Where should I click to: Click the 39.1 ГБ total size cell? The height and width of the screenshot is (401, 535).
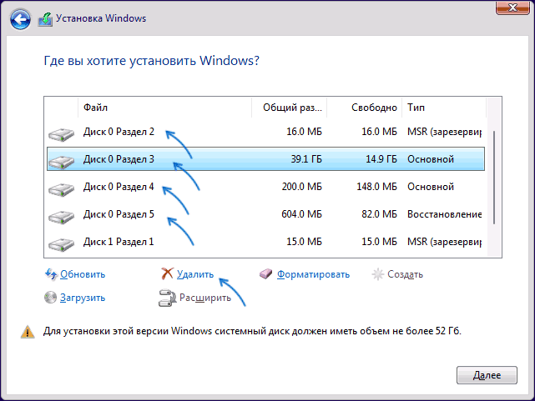(306, 159)
